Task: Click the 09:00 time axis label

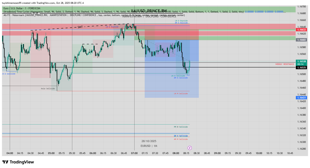Action: coord(217,153)
